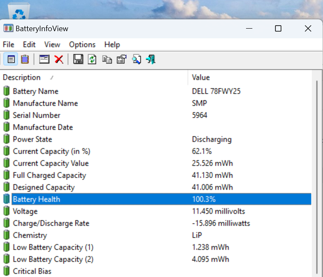
Task: Open the Properties window toolbar icon
Action: tap(44, 59)
